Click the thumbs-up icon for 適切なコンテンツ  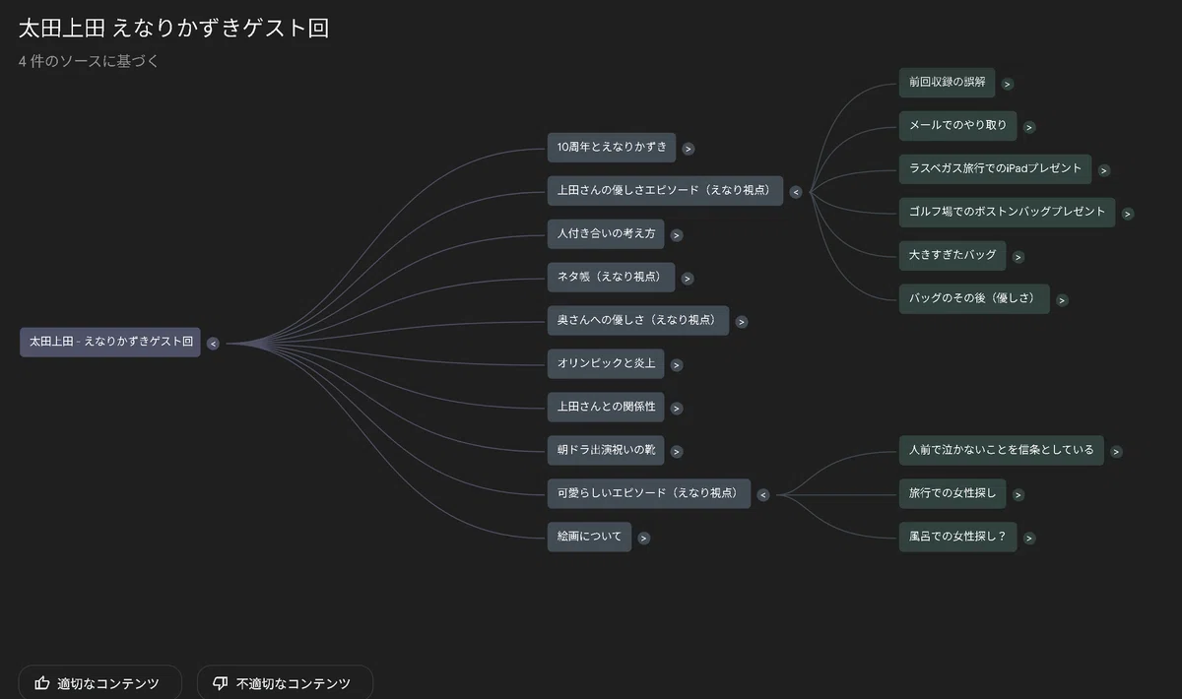point(41,683)
